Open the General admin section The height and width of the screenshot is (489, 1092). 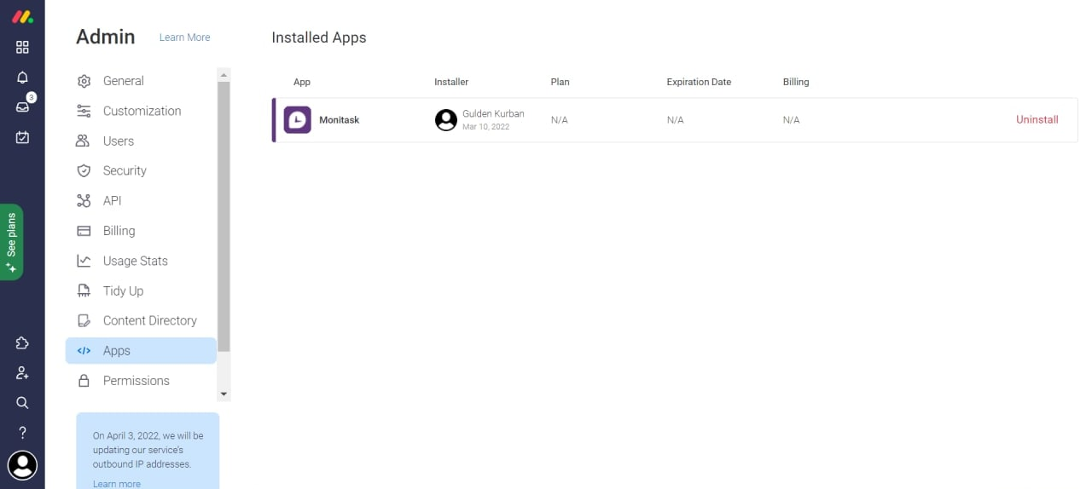[x=123, y=81]
